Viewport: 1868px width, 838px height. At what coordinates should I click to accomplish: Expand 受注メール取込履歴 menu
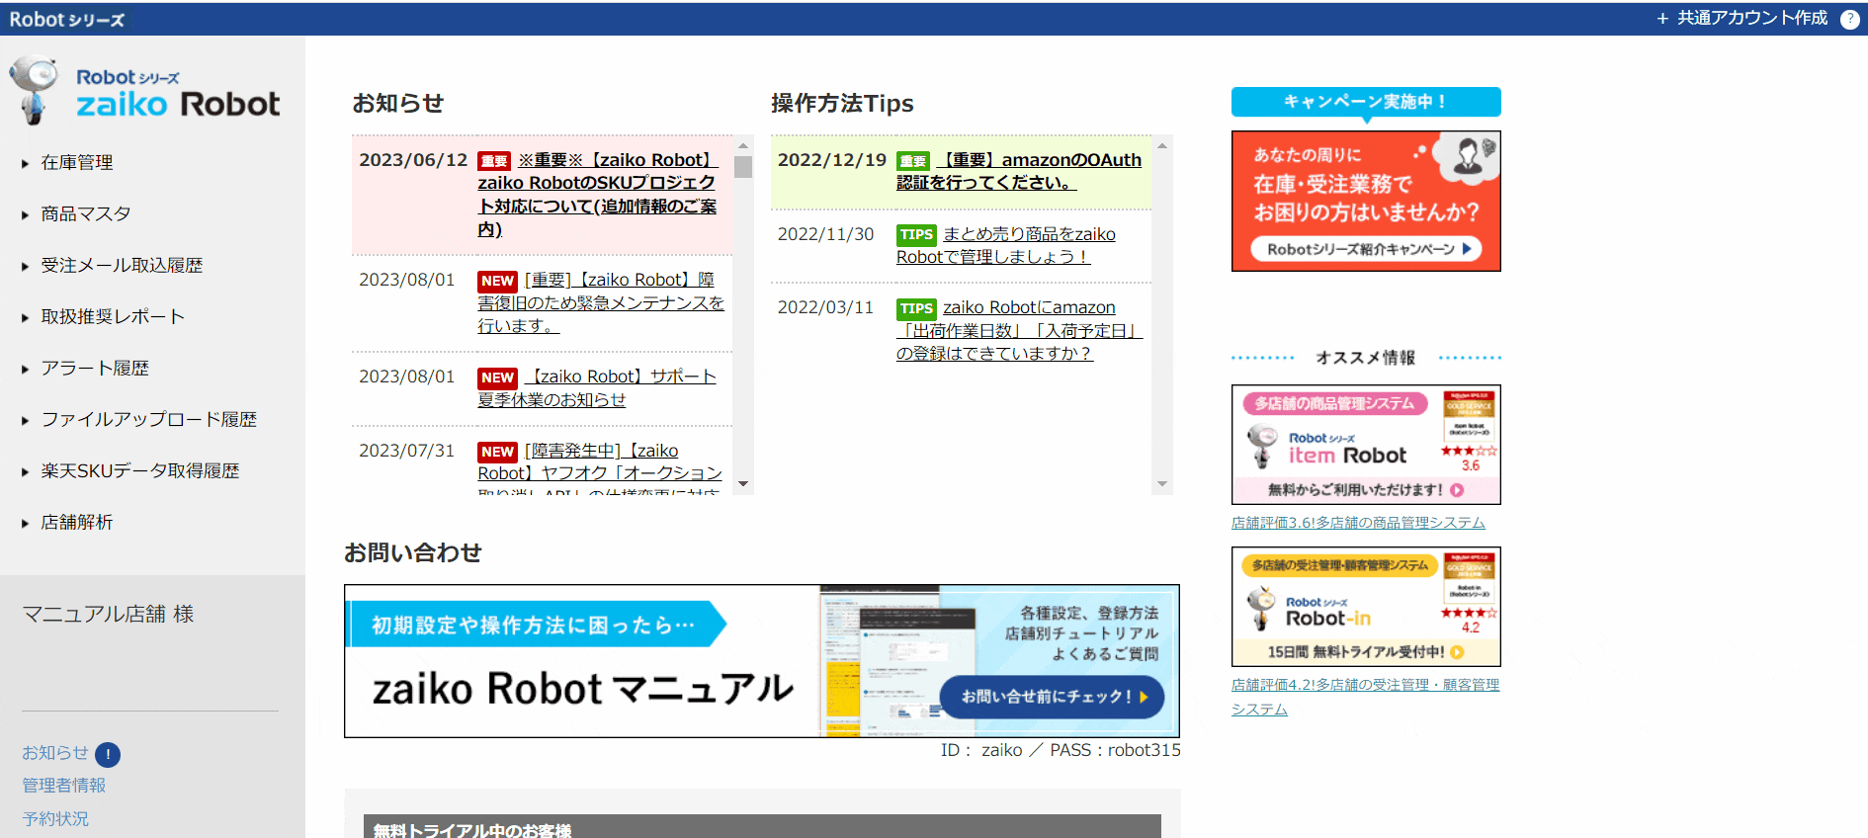122,265
